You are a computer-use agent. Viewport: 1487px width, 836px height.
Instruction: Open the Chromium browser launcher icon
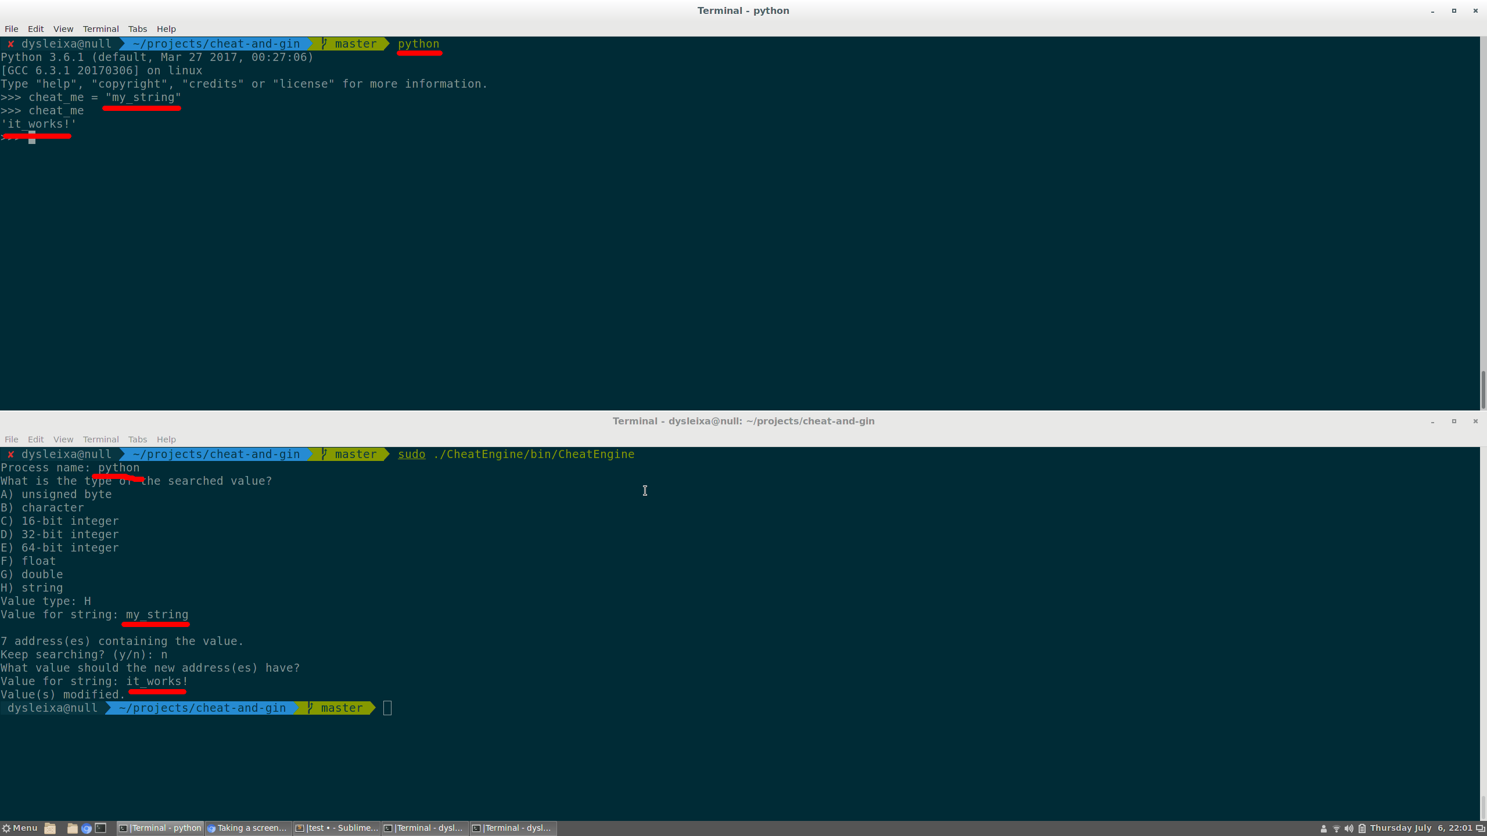coord(87,828)
